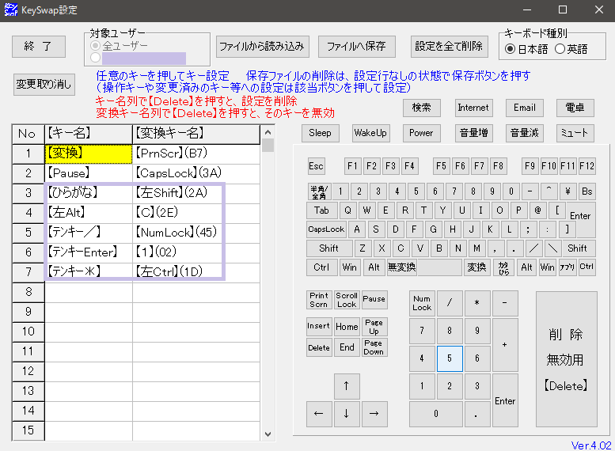Click the left arrow key

pos(319,414)
